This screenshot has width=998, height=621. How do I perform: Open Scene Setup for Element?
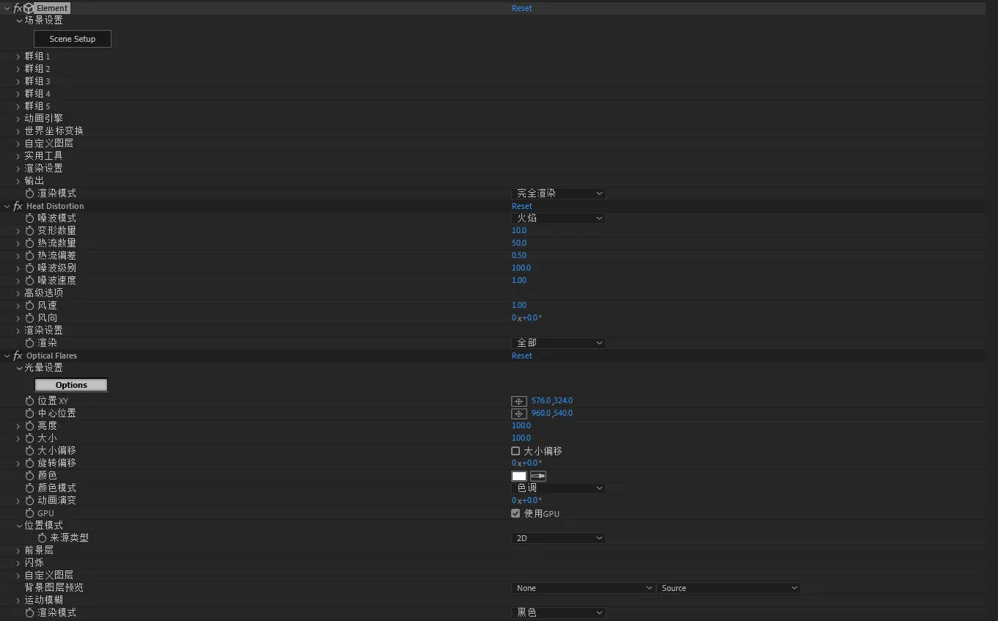tap(73, 39)
